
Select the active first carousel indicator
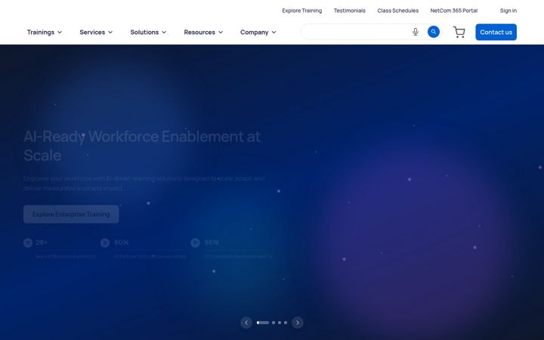point(263,323)
